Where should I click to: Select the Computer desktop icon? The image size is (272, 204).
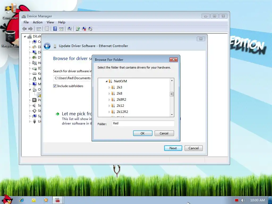point(10,11)
